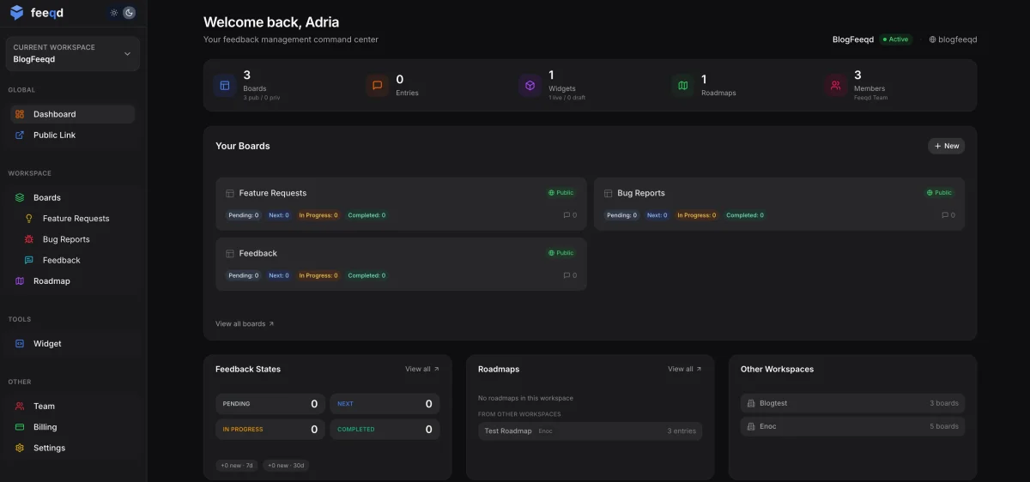Select the COMPLETED state tile
Viewport: 1030px width, 482px height.
pyautogui.click(x=385, y=429)
